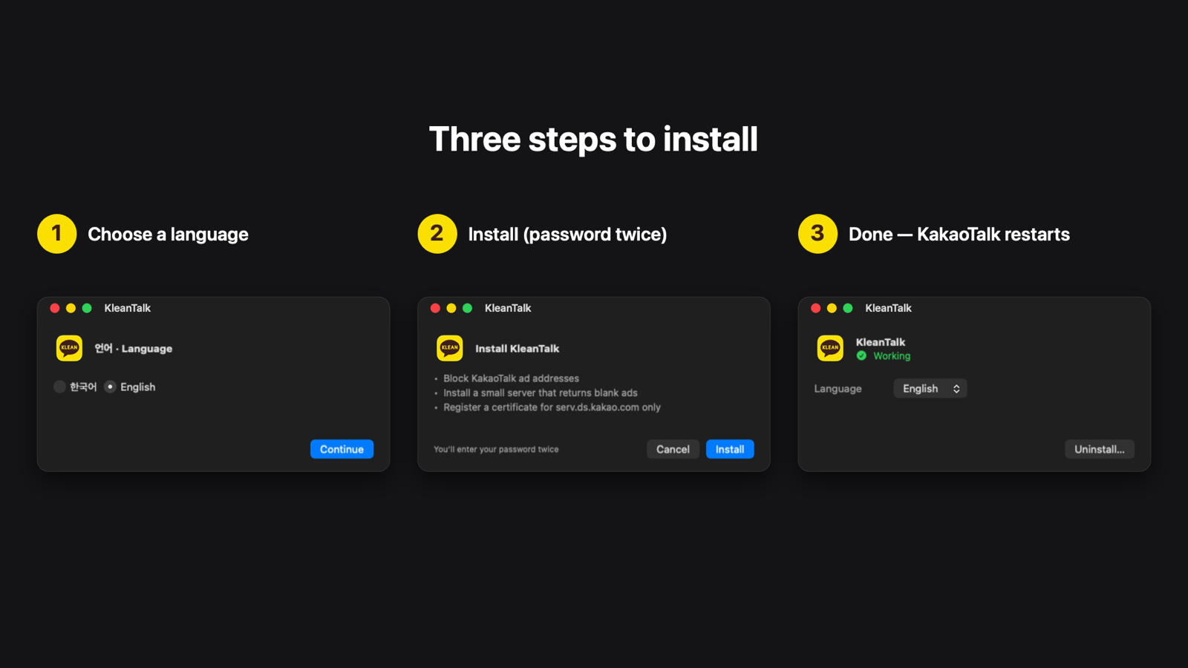The width and height of the screenshot is (1188, 668).
Task: Maximize the Working status window with green button
Action: coord(848,308)
